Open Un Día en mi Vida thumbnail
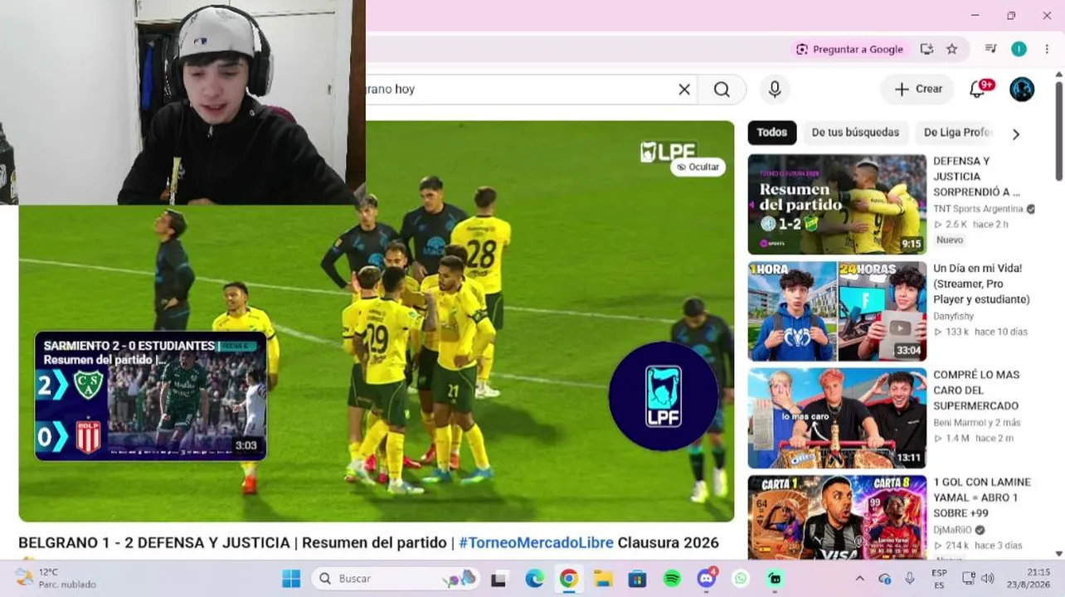Image resolution: width=1065 pixels, height=597 pixels. point(837,311)
